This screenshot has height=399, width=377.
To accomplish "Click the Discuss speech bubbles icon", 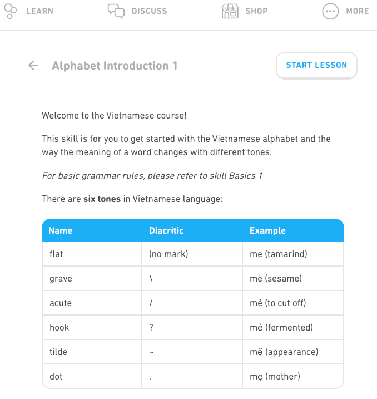I will 116,11.
